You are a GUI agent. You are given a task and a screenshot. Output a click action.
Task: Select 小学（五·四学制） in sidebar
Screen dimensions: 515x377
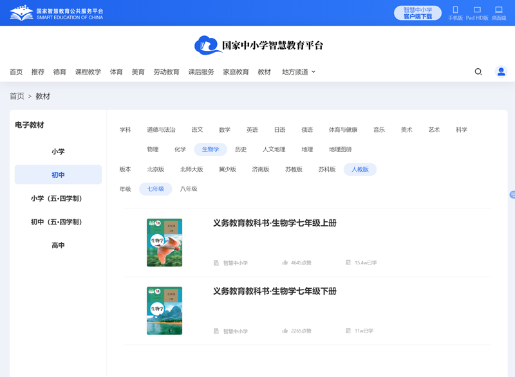pyautogui.click(x=58, y=198)
